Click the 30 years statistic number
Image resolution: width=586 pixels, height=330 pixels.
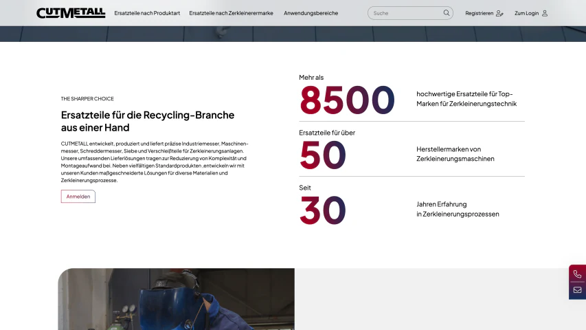[322, 210]
